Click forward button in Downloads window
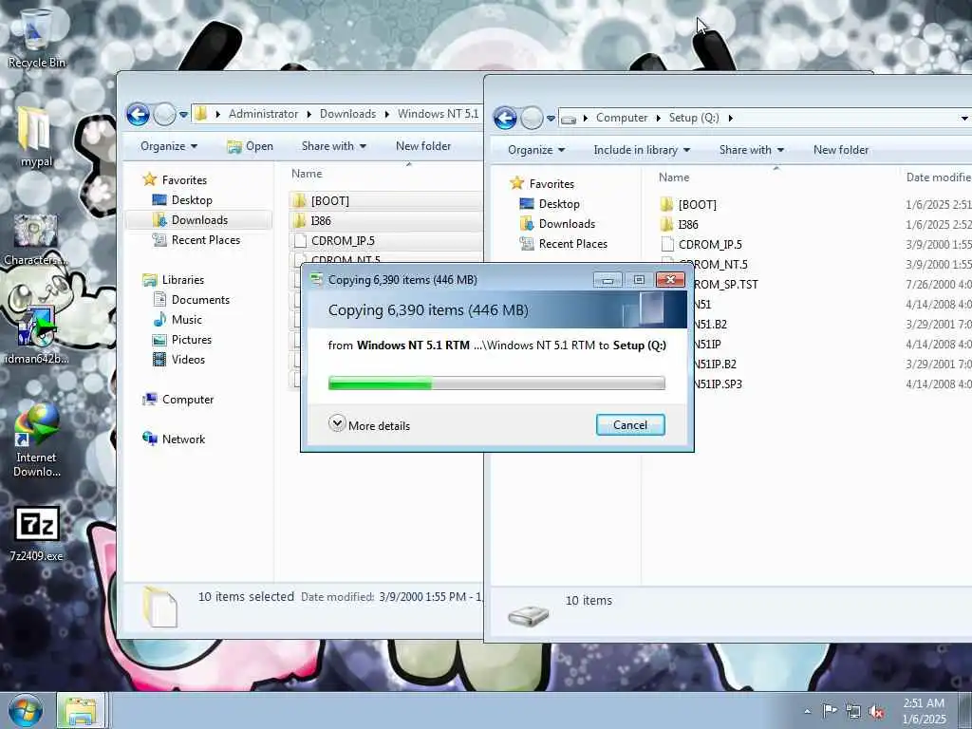Image resolution: width=972 pixels, height=729 pixels. 164,114
